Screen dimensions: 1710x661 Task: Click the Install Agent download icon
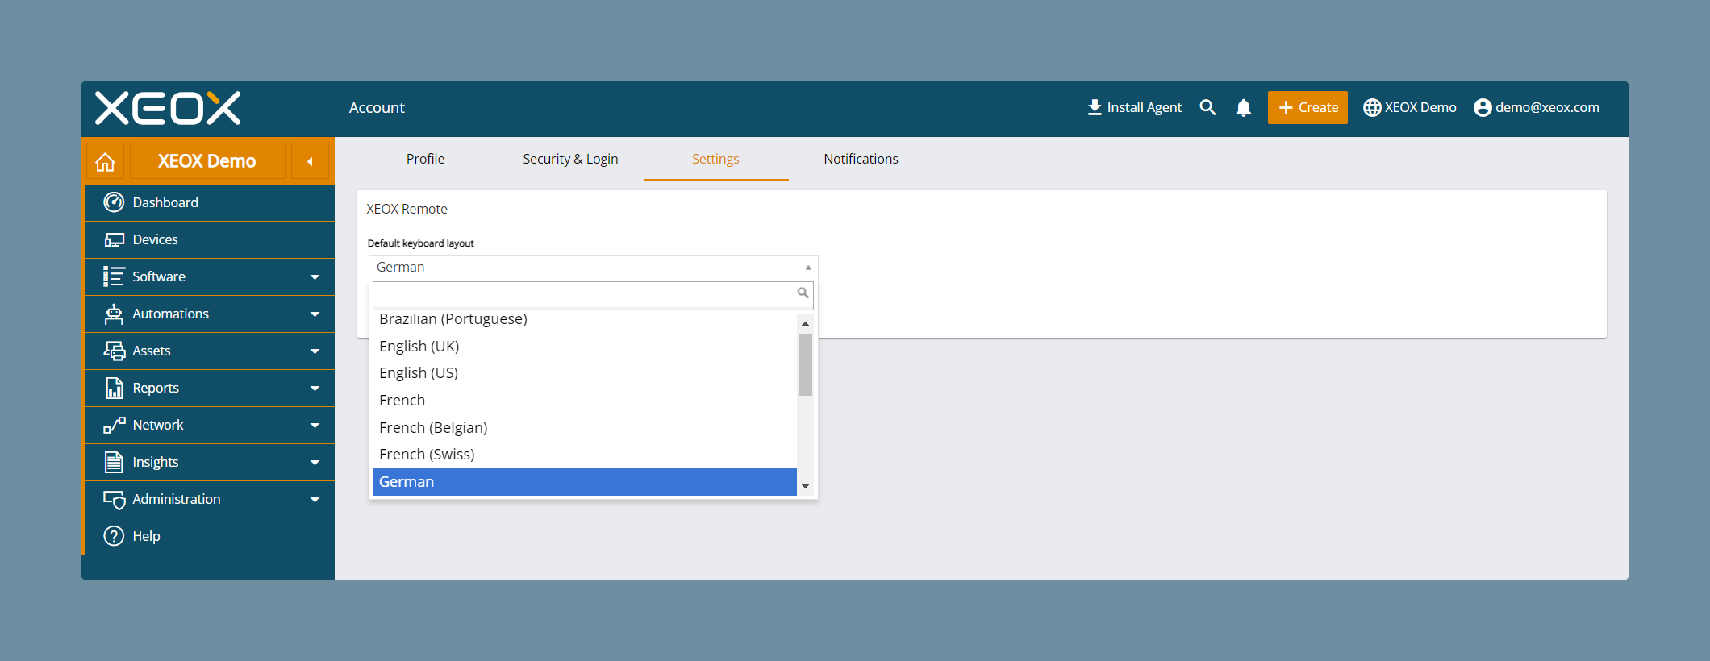[1095, 107]
